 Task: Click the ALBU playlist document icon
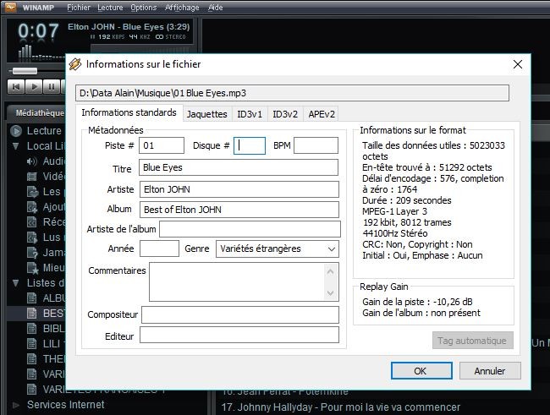click(x=31, y=298)
